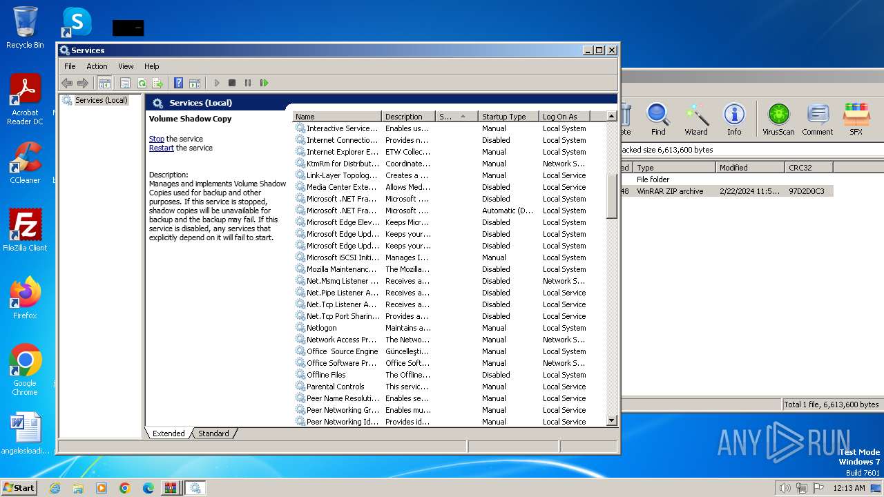
Task: Click the Comment icon in WinRAR
Action: 818,119
